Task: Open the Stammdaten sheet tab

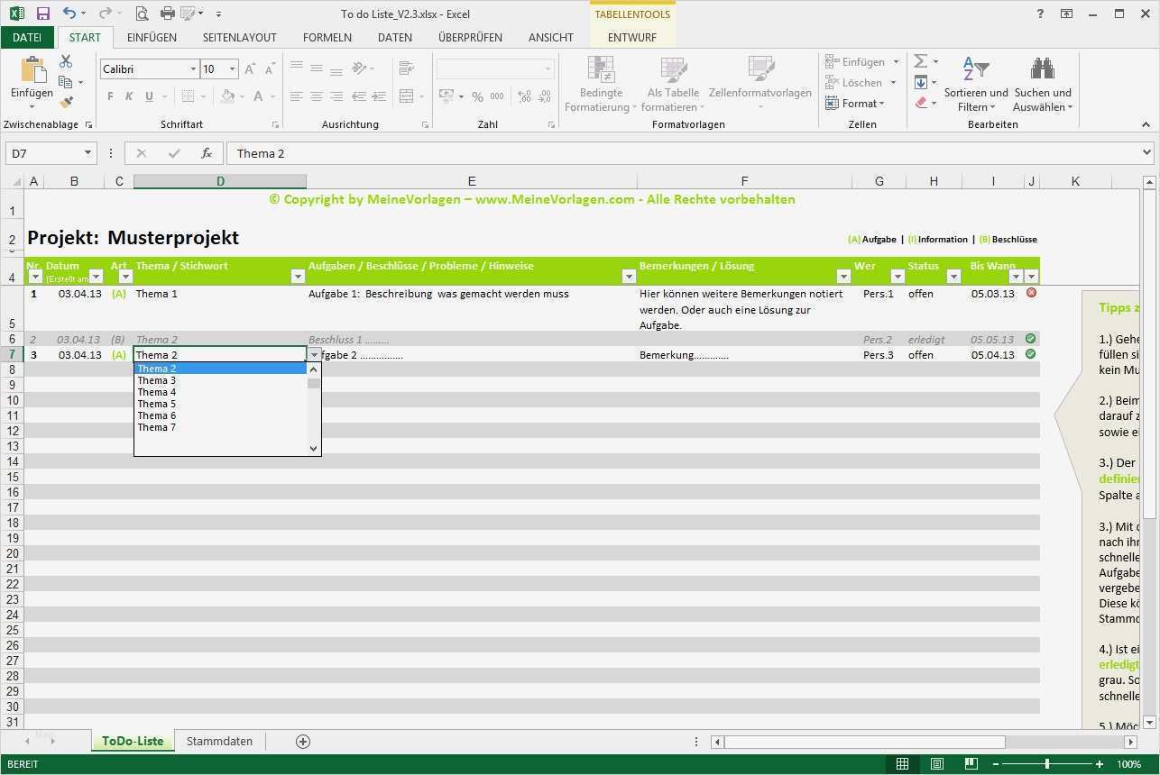Action: (x=219, y=741)
